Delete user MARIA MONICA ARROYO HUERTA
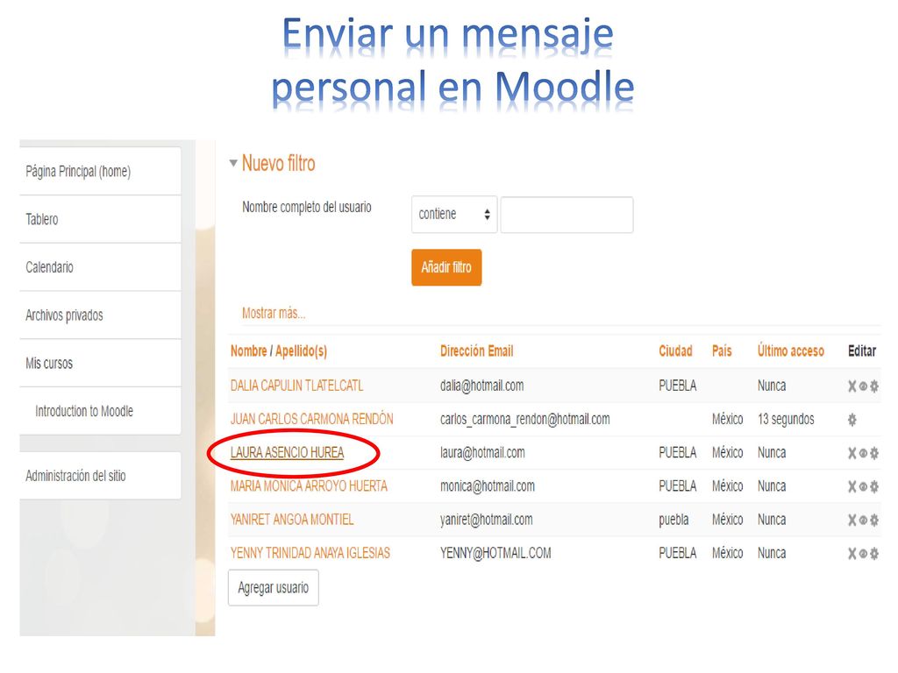The width and height of the screenshot is (898, 673). tap(852, 486)
